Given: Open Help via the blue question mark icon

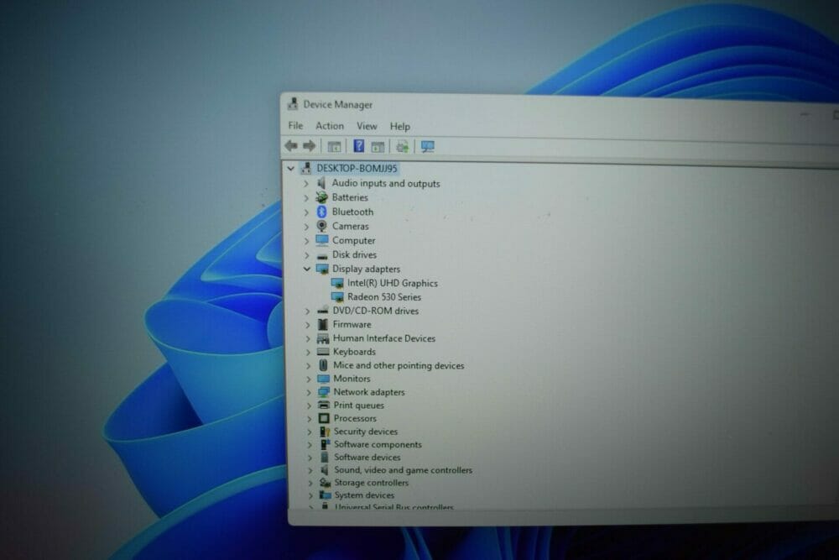Looking at the screenshot, I should coord(359,145).
